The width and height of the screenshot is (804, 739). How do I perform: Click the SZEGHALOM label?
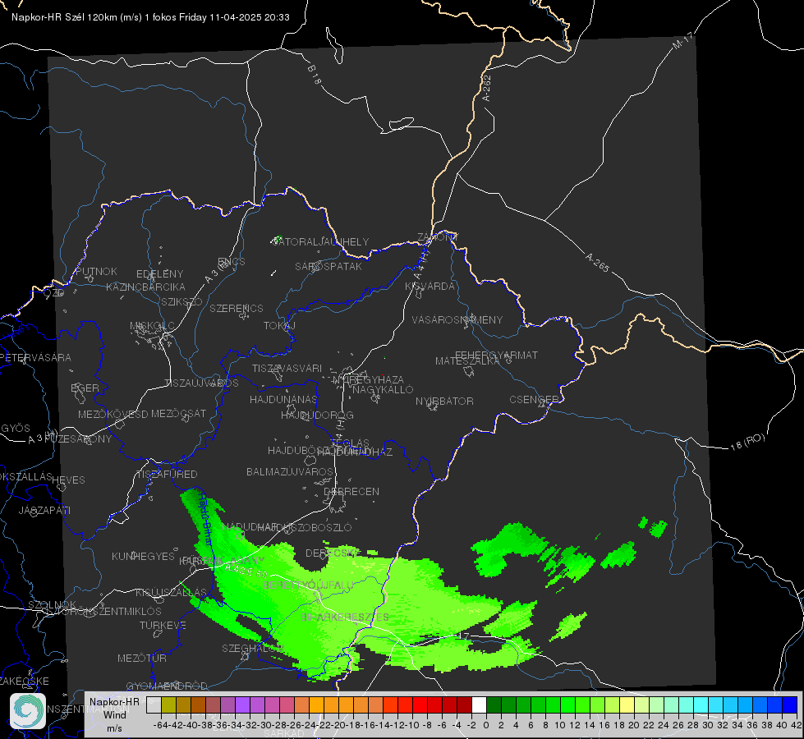click(253, 648)
